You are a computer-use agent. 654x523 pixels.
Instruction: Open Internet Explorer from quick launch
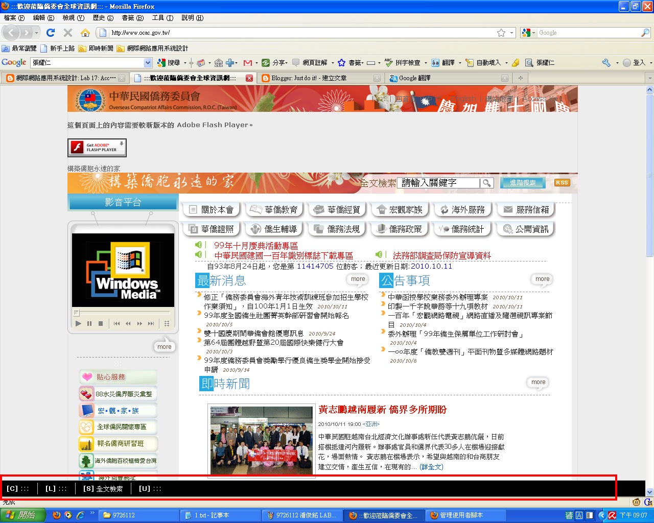(80, 515)
